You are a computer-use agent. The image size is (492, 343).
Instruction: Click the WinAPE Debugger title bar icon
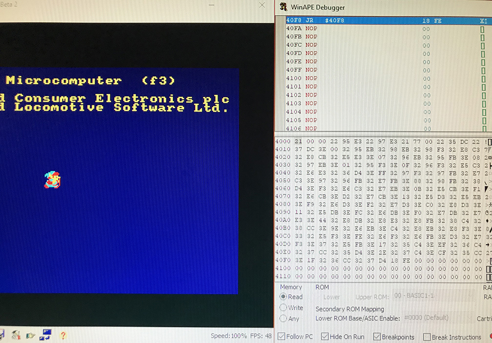click(283, 7)
